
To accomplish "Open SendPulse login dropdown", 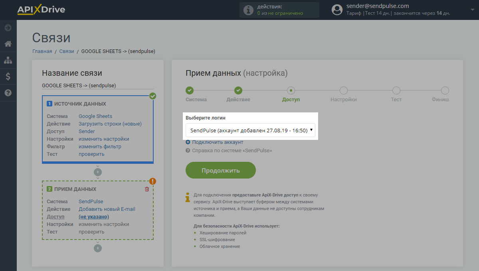I will click(x=250, y=130).
